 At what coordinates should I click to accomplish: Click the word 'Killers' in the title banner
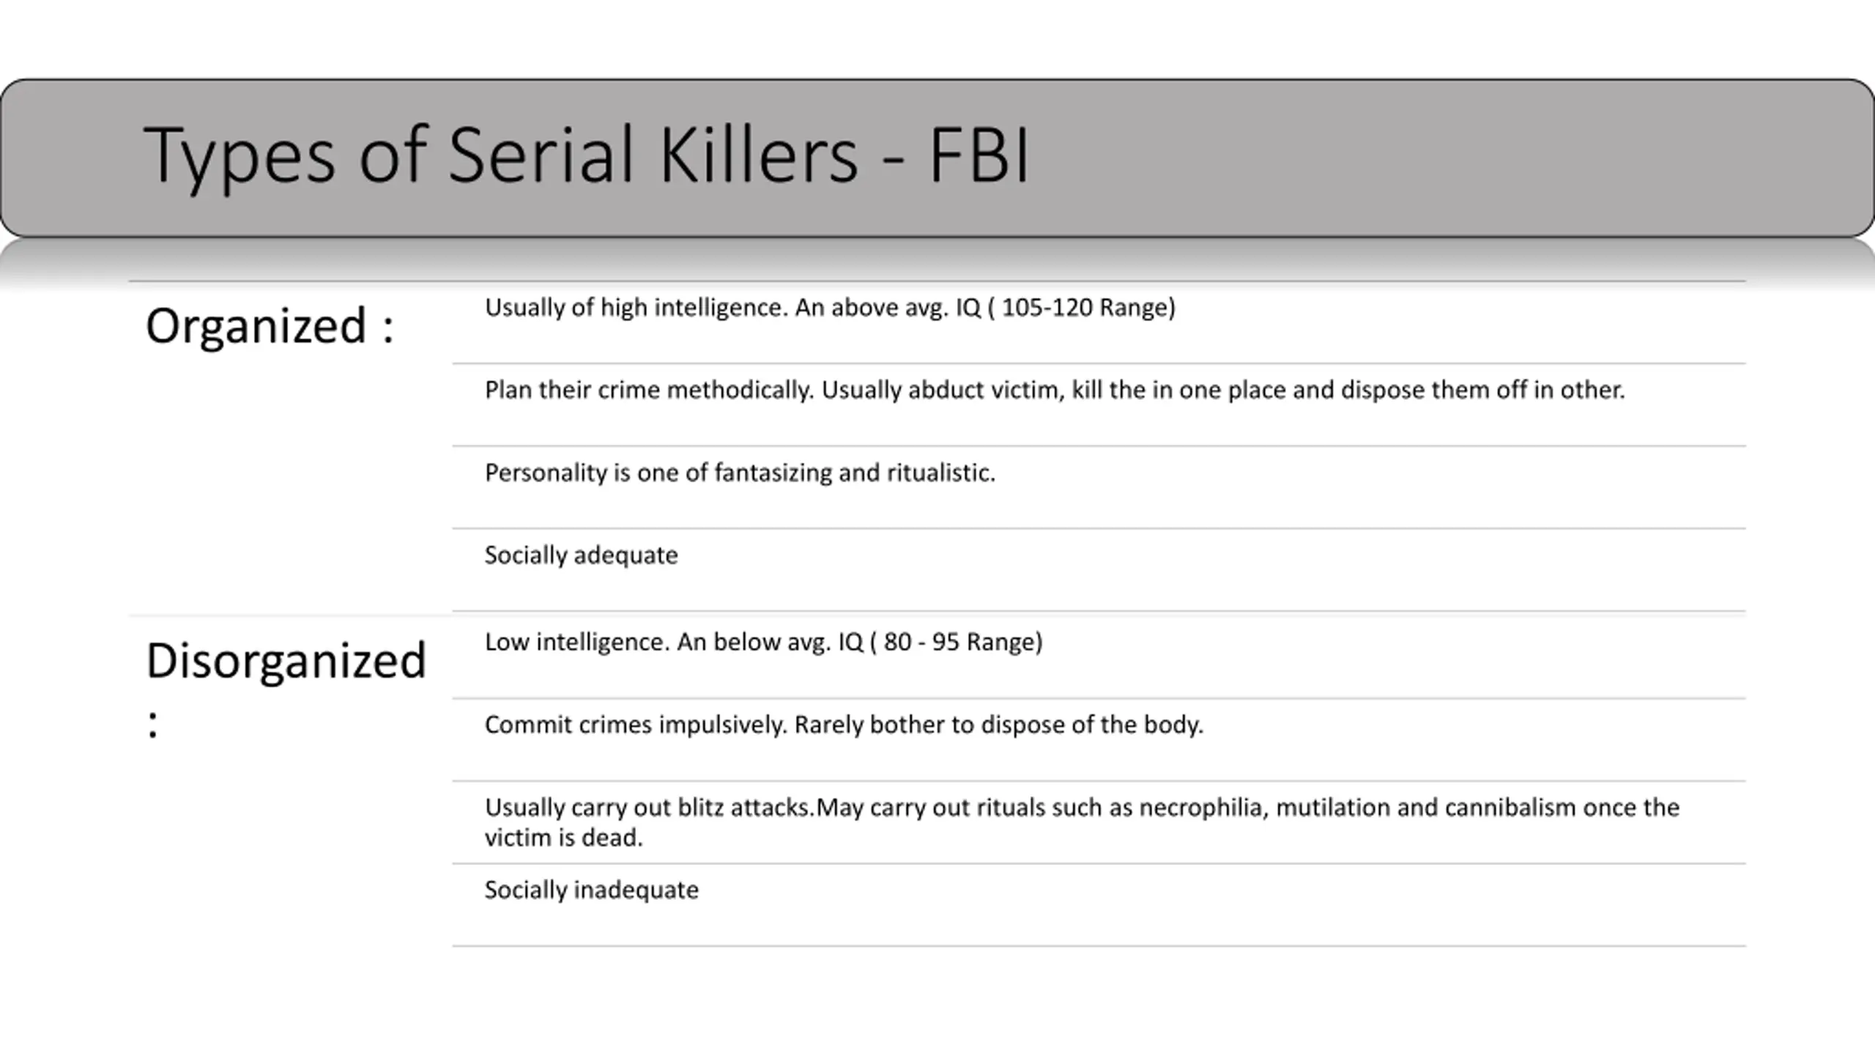[758, 155]
